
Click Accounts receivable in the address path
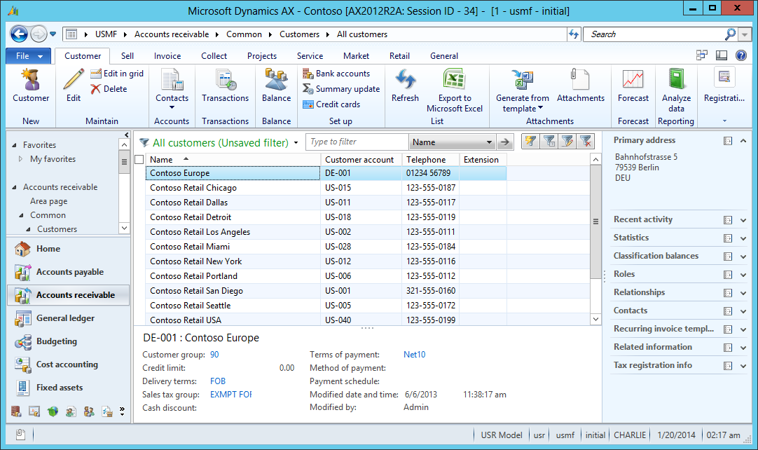[172, 34]
